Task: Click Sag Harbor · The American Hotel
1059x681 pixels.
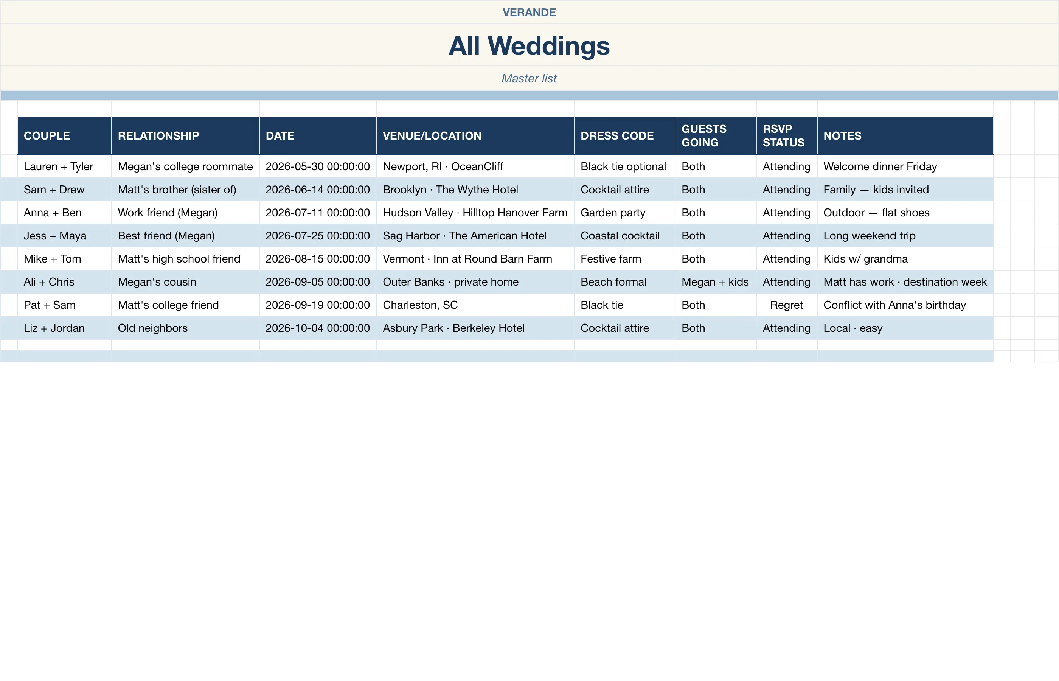Action: pos(475,236)
